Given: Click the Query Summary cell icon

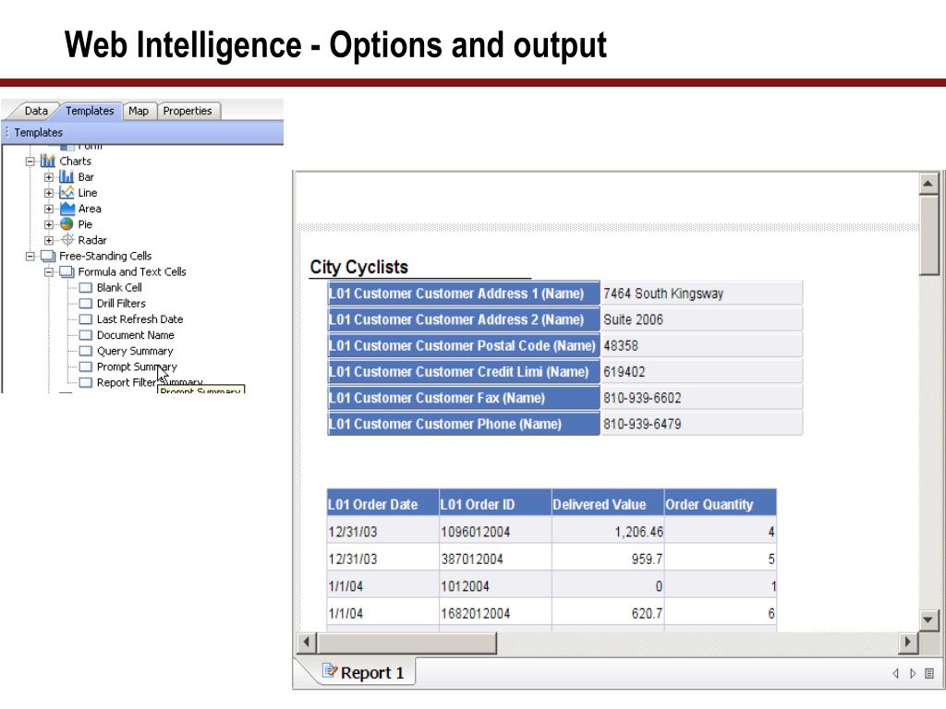Looking at the screenshot, I should point(86,351).
